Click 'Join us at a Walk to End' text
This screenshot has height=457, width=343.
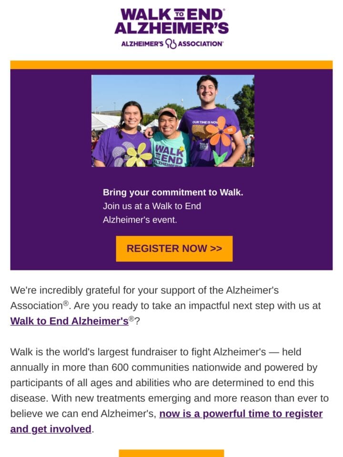point(151,206)
